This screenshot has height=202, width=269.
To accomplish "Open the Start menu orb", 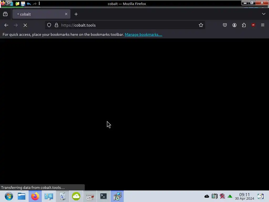I will tap(9, 196).
